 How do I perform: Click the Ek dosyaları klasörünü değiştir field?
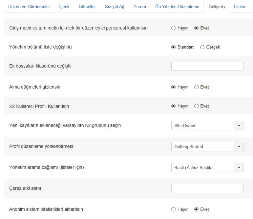pyautogui.click(x=207, y=66)
